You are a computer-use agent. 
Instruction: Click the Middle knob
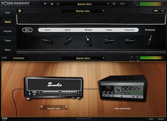(89, 42)
